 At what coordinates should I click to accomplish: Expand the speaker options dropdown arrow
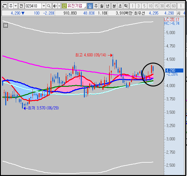[x=59, y=6]
